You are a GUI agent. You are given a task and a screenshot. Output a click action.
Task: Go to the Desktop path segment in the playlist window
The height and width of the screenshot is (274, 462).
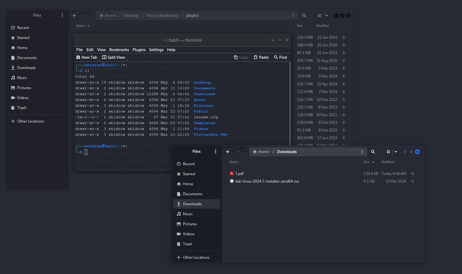(131, 16)
